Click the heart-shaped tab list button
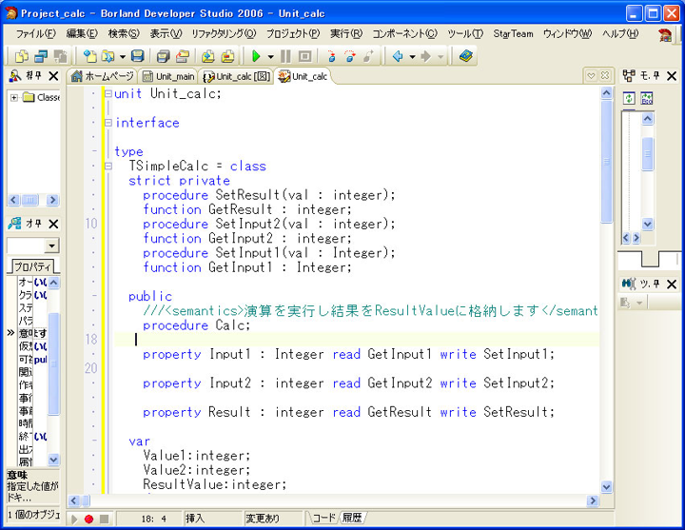The height and width of the screenshot is (530, 685). coord(591,75)
